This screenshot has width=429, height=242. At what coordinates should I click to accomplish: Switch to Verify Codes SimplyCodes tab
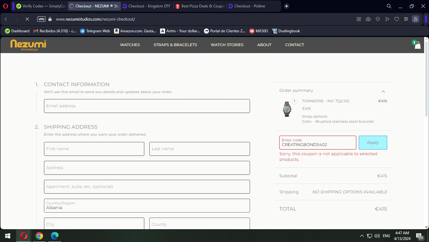(41, 6)
